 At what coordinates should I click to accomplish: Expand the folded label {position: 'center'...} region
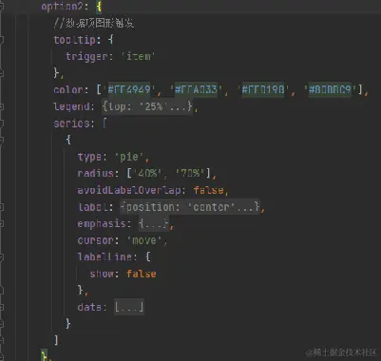(x=190, y=207)
